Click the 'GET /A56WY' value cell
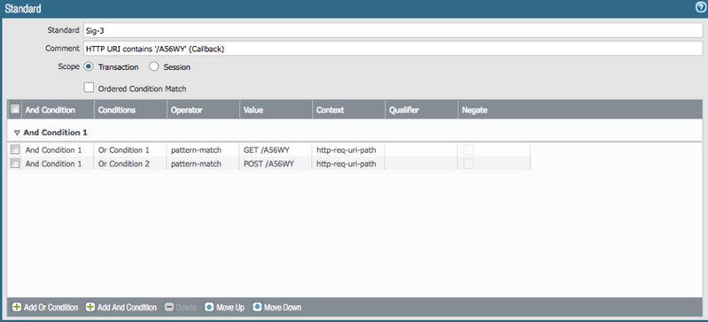This screenshot has height=322, width=708. [x=276, y=149]
